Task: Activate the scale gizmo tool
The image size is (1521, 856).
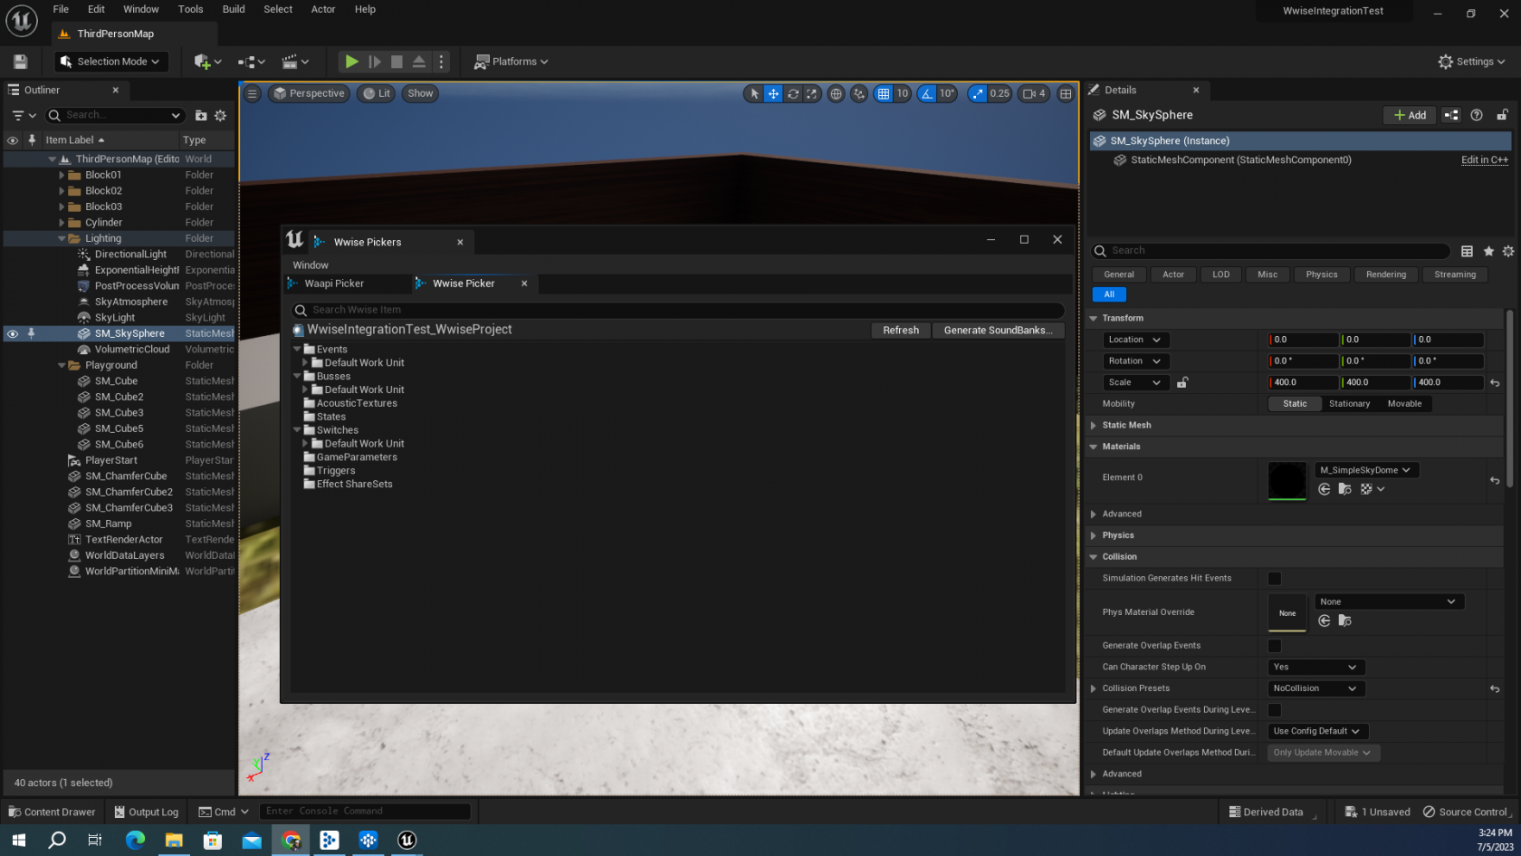Action: [812, 93]
